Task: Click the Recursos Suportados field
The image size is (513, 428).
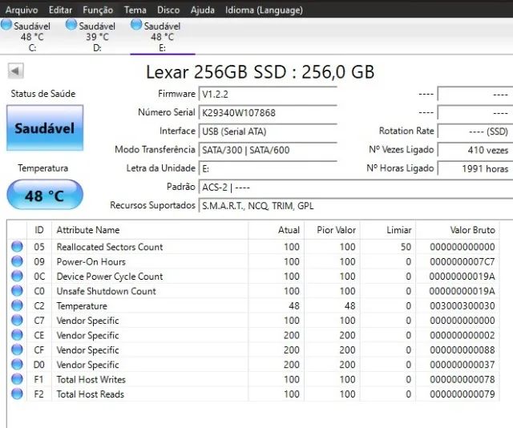Action: (x=356, y=206)
